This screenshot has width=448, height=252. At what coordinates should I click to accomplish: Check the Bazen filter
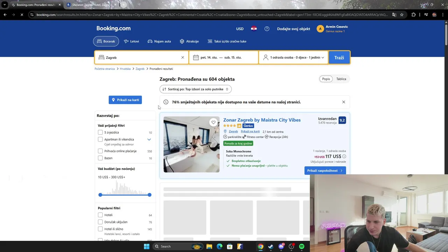point(100,158)
